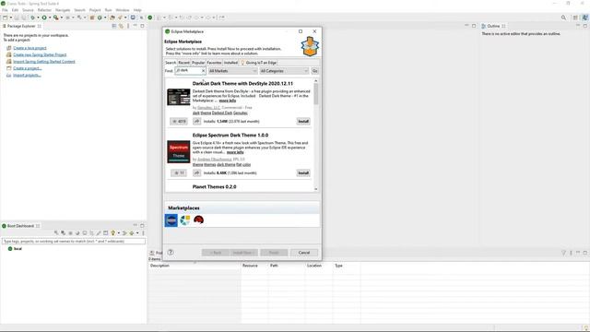Click the Import projects... link

[27, 75]
